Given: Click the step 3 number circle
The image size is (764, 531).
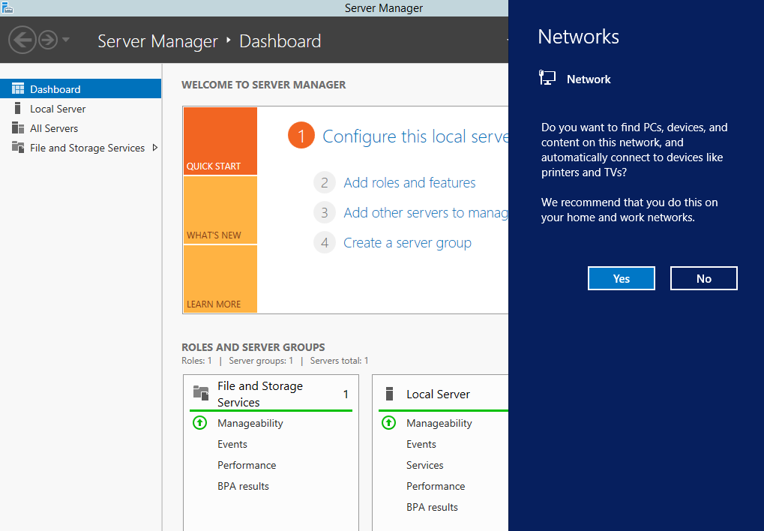Looking at the screenshot, I should tap(325, 213).
